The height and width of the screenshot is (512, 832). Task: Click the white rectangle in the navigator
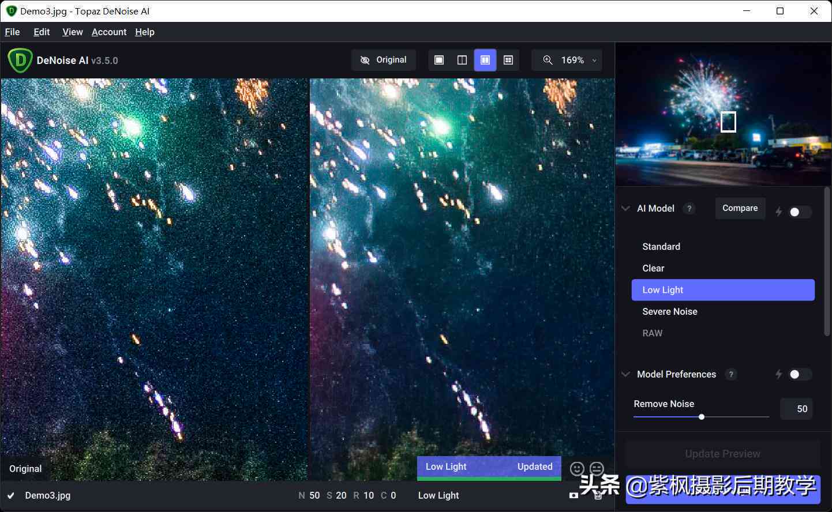pyautogui.click(x=729, y=122)
